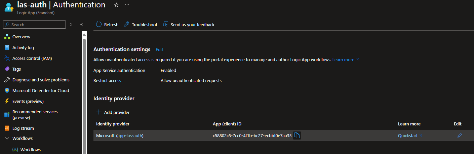
Task: Click the Identity provider column header
Action: (113, 124)
